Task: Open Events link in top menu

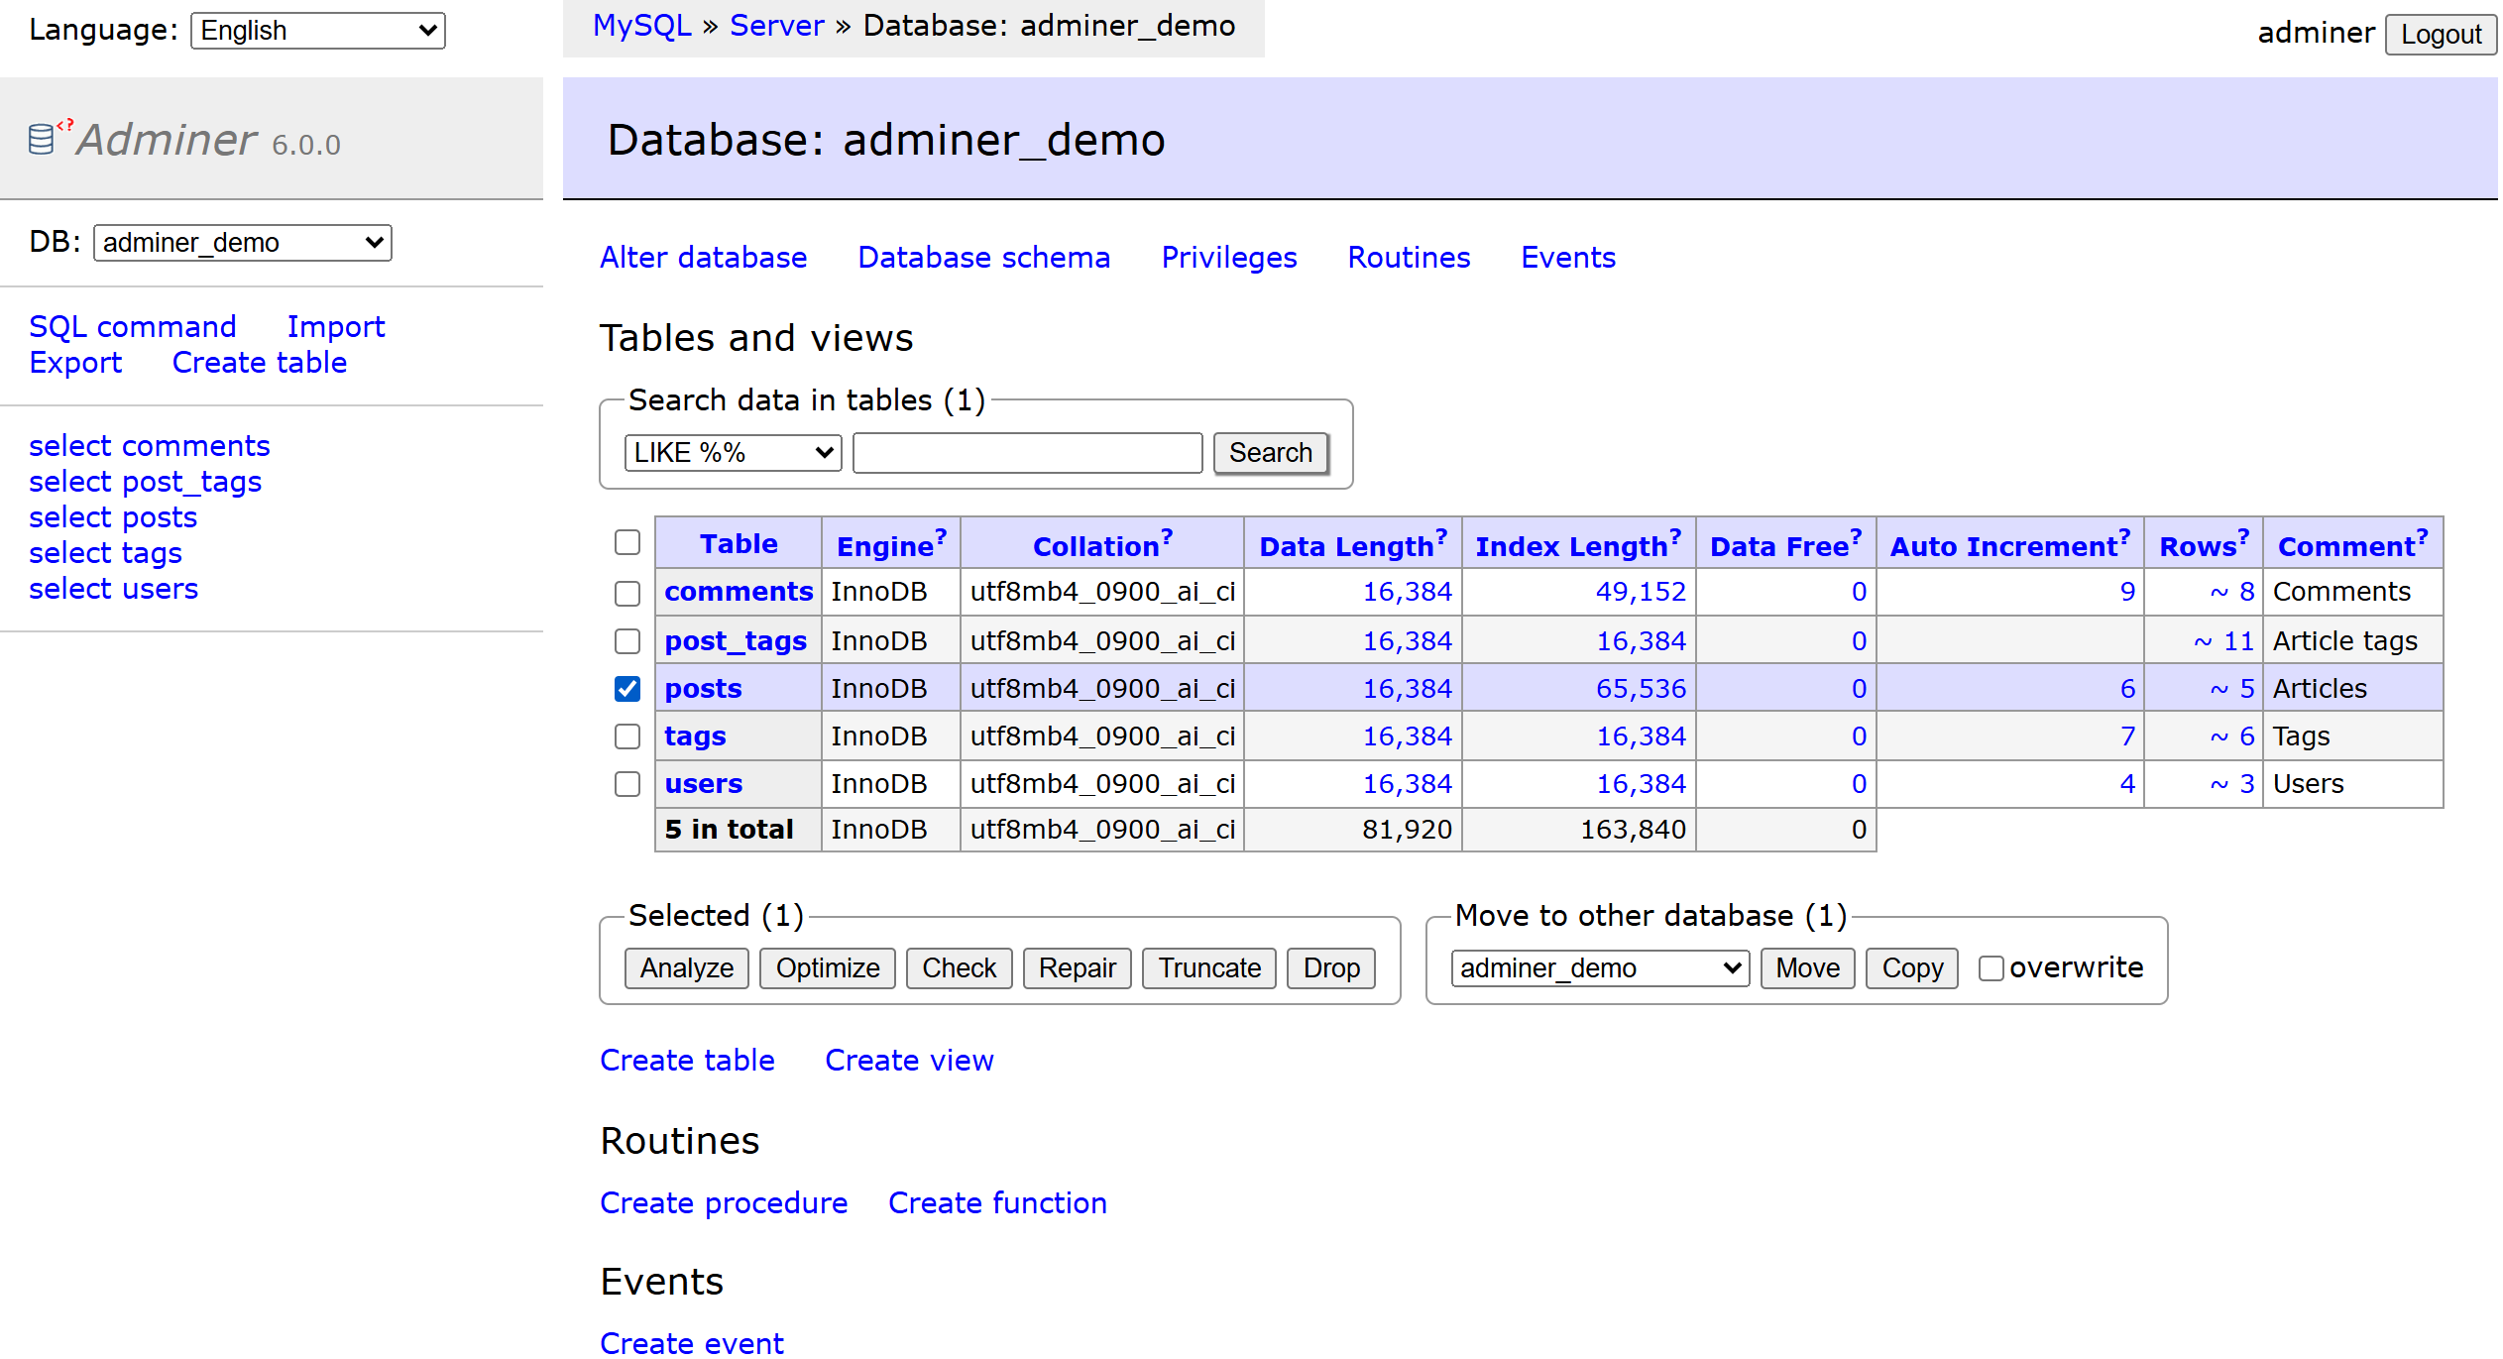Action: [1568, 258]
